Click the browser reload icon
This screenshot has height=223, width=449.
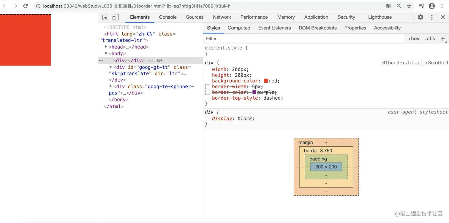(x=26, y=6)
